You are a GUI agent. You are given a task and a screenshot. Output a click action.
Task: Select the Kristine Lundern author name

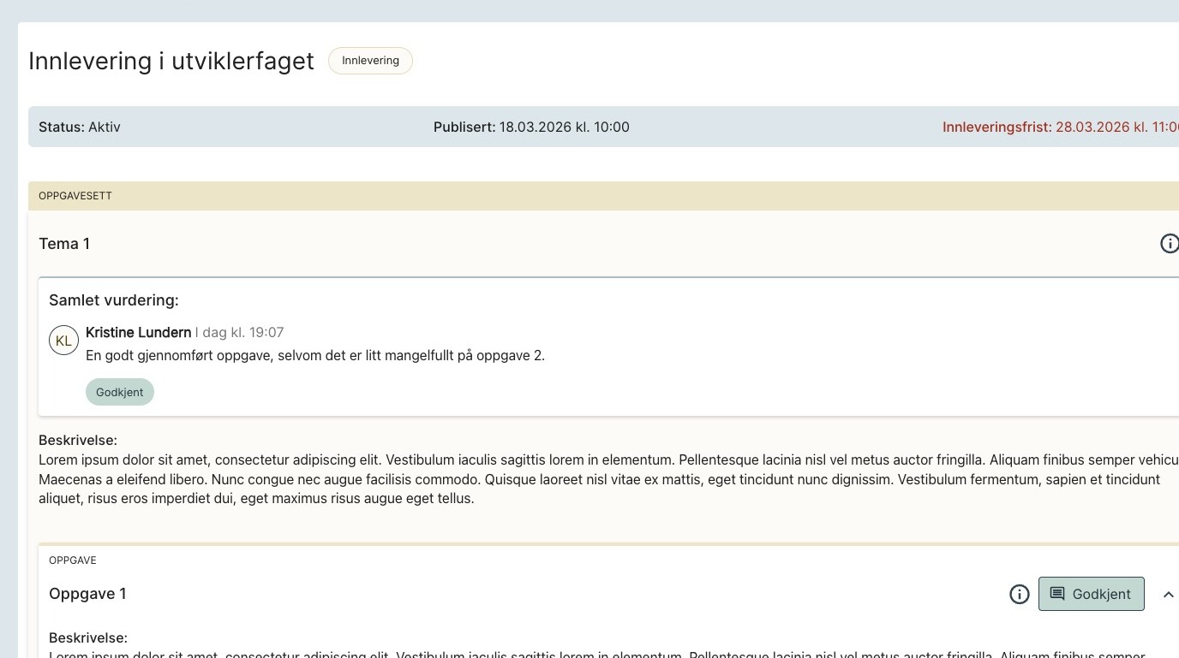point(138,332)
